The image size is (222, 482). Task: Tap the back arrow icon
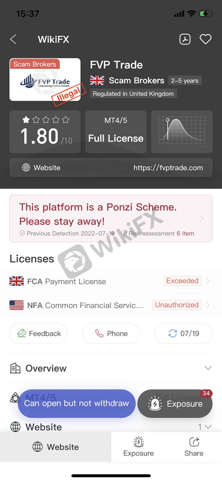click(13, 39)
